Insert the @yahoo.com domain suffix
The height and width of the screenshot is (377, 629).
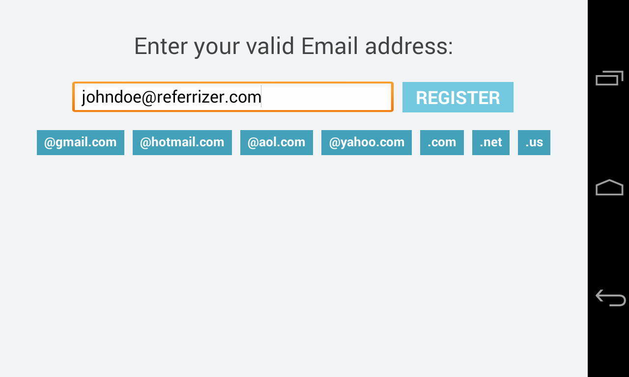tap(367, 142)
